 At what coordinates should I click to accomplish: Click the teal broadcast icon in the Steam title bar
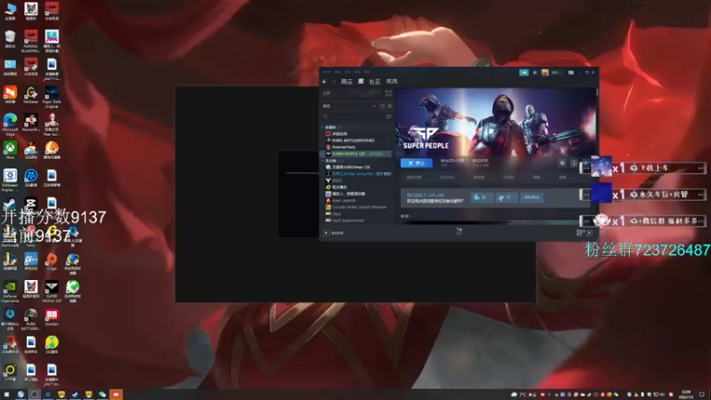click(523, 73)
